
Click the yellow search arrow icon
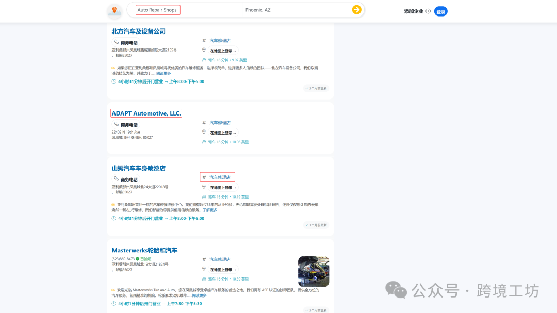coord(356,9)
